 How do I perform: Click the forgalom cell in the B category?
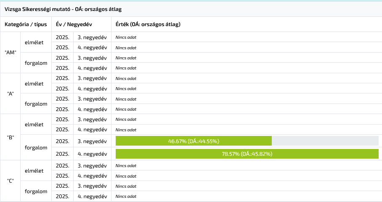tap(36, 147)
